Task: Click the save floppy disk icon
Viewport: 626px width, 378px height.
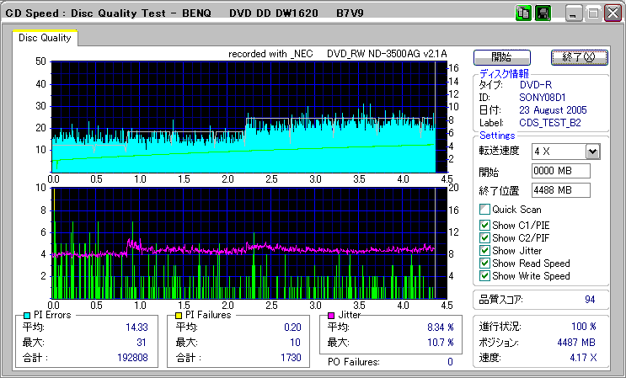Action: coord(542,14)
